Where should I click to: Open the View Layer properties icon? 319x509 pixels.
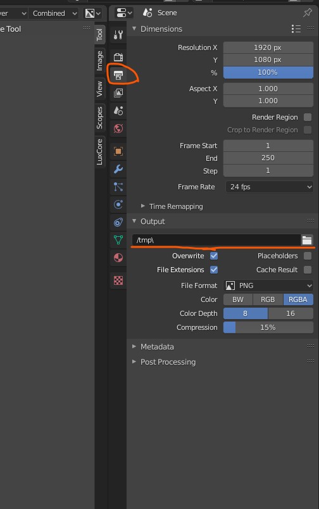[x=118, y=93]
